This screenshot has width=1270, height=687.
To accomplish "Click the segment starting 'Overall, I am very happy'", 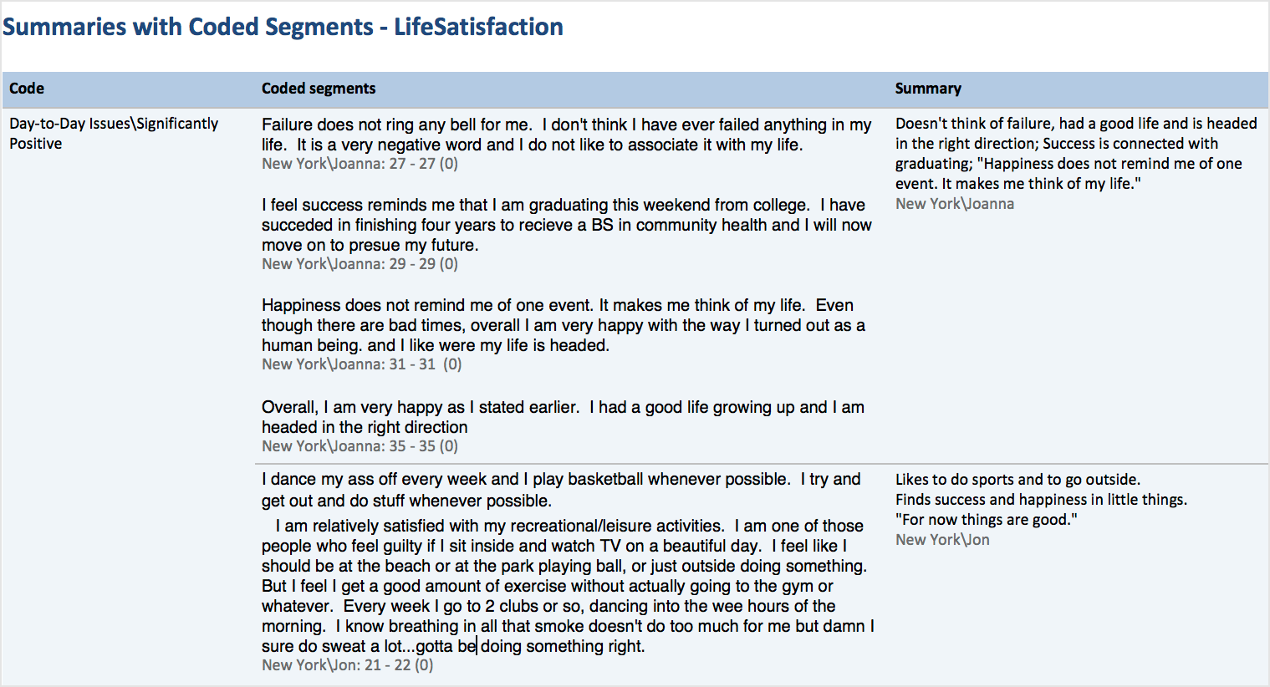I will coord(563,417).
